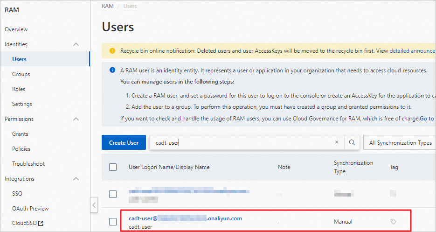Click the blue info icon
Screen dimensions: 436x232
[x=112, y=70]
